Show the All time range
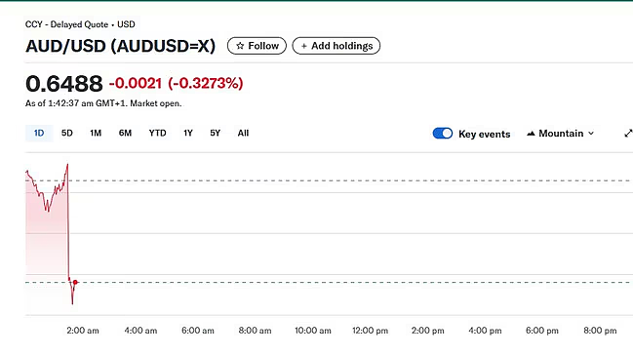 tap(243, 134)
